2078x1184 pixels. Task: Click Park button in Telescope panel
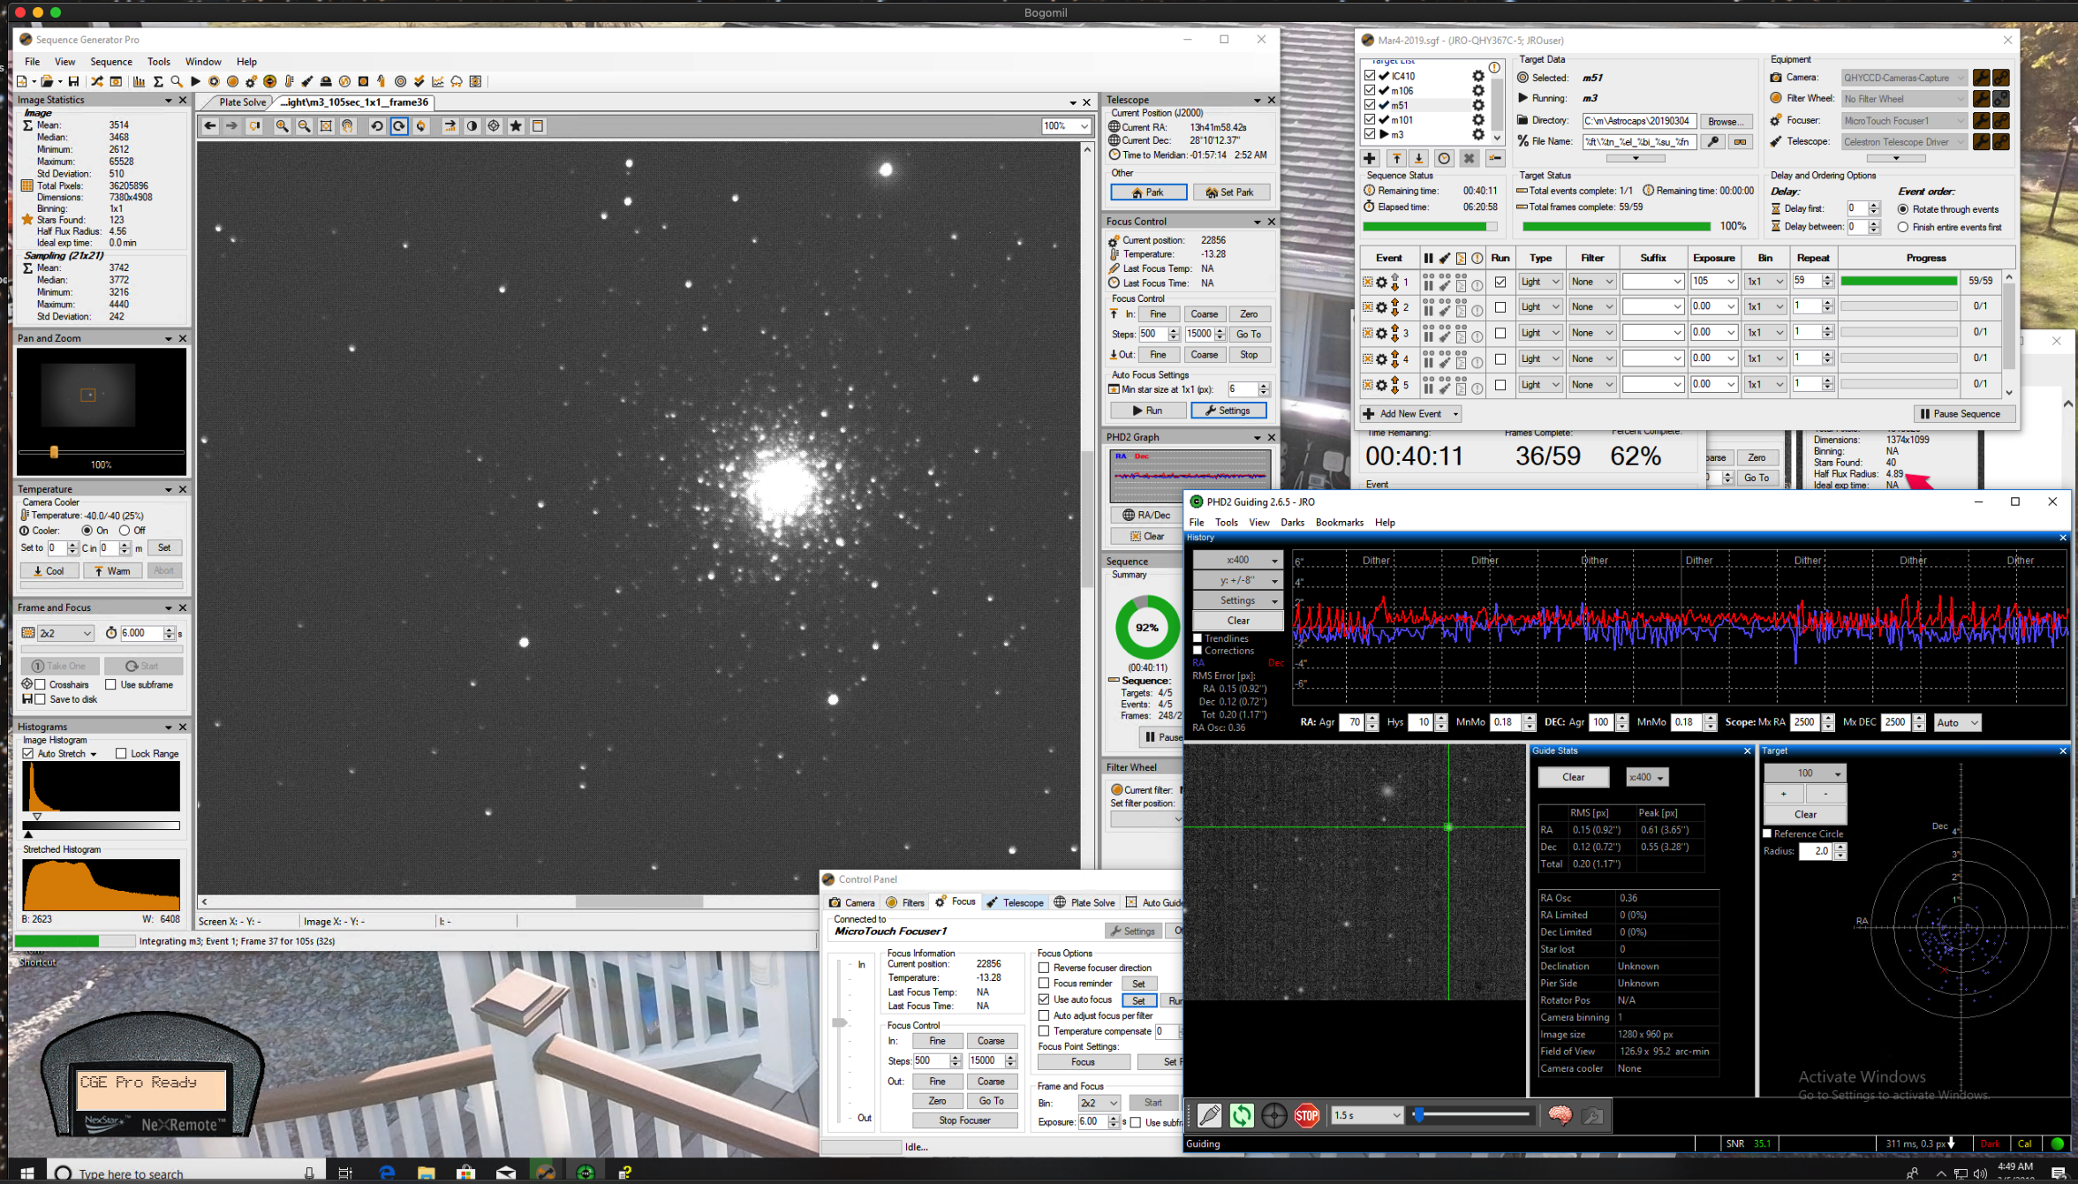1148,192
